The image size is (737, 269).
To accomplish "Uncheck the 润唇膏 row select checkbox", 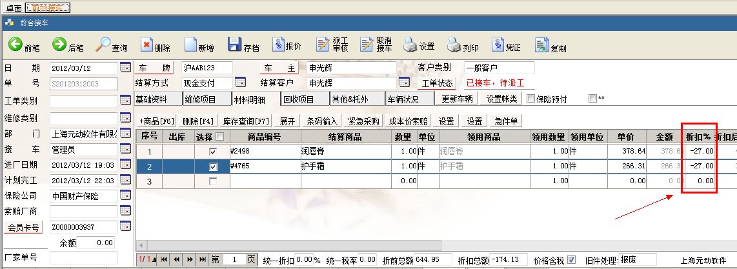I will pyautogui.click(x=213, y=151).
